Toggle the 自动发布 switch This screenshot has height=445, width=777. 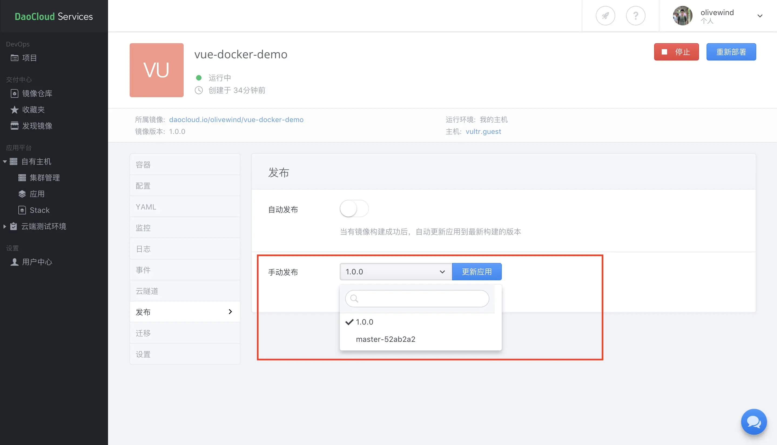354,208
